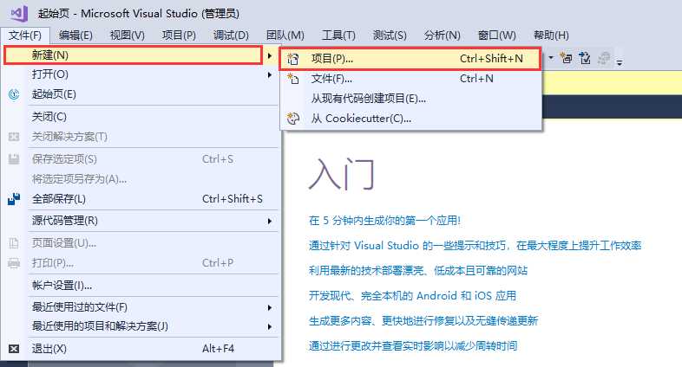Click the 页面设置 page icon
The image size is (682, 367).
pyautogui.click(x=14, y=243)
